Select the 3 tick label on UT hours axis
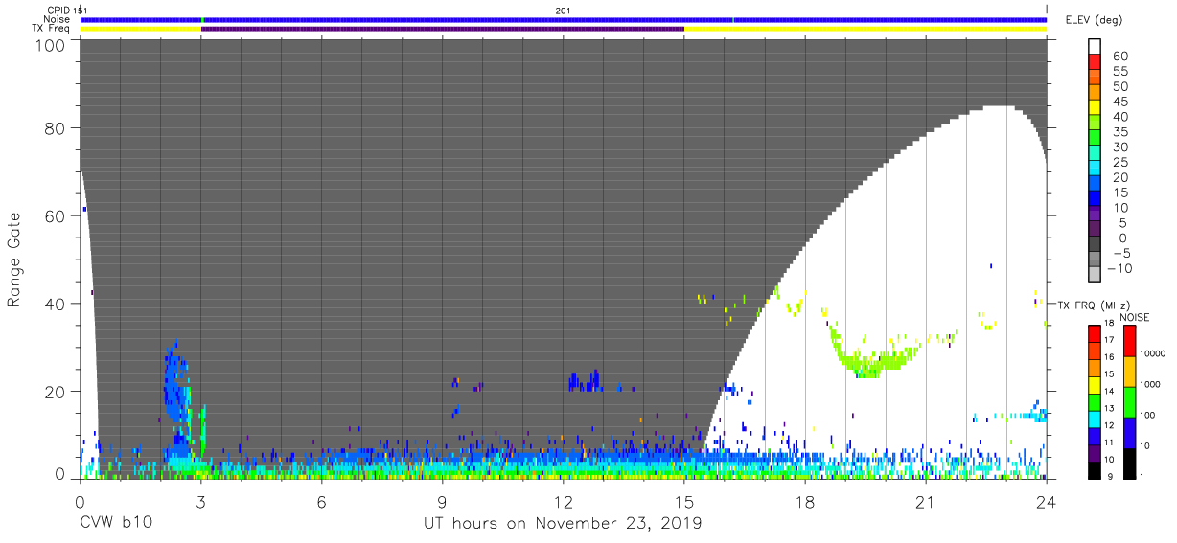 pos(200,502)
